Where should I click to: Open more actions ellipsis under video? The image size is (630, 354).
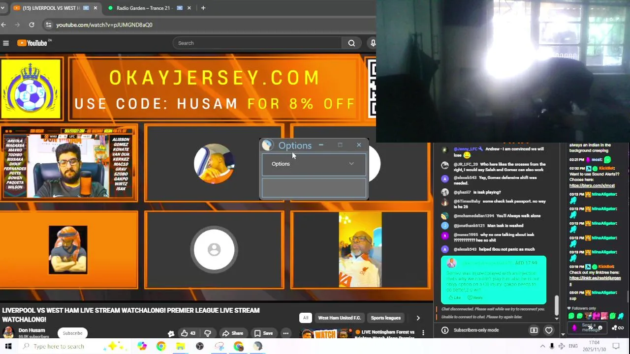tap(285, 333)
